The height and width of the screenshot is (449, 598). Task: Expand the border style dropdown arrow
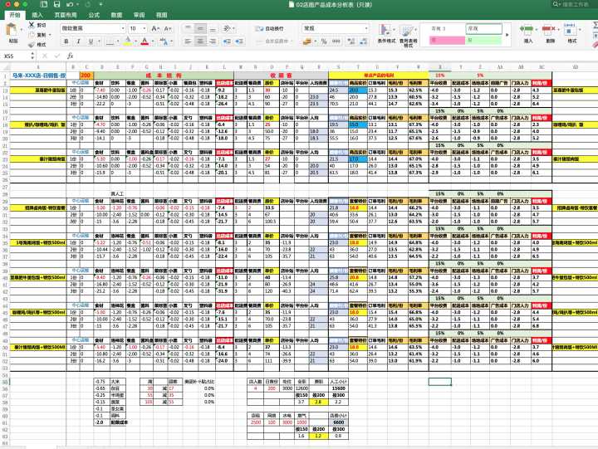click(x=118, y=41)
